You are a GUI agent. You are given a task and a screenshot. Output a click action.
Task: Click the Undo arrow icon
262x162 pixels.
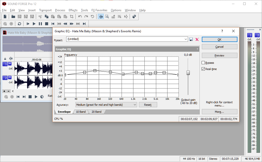[x=80, y=17]
